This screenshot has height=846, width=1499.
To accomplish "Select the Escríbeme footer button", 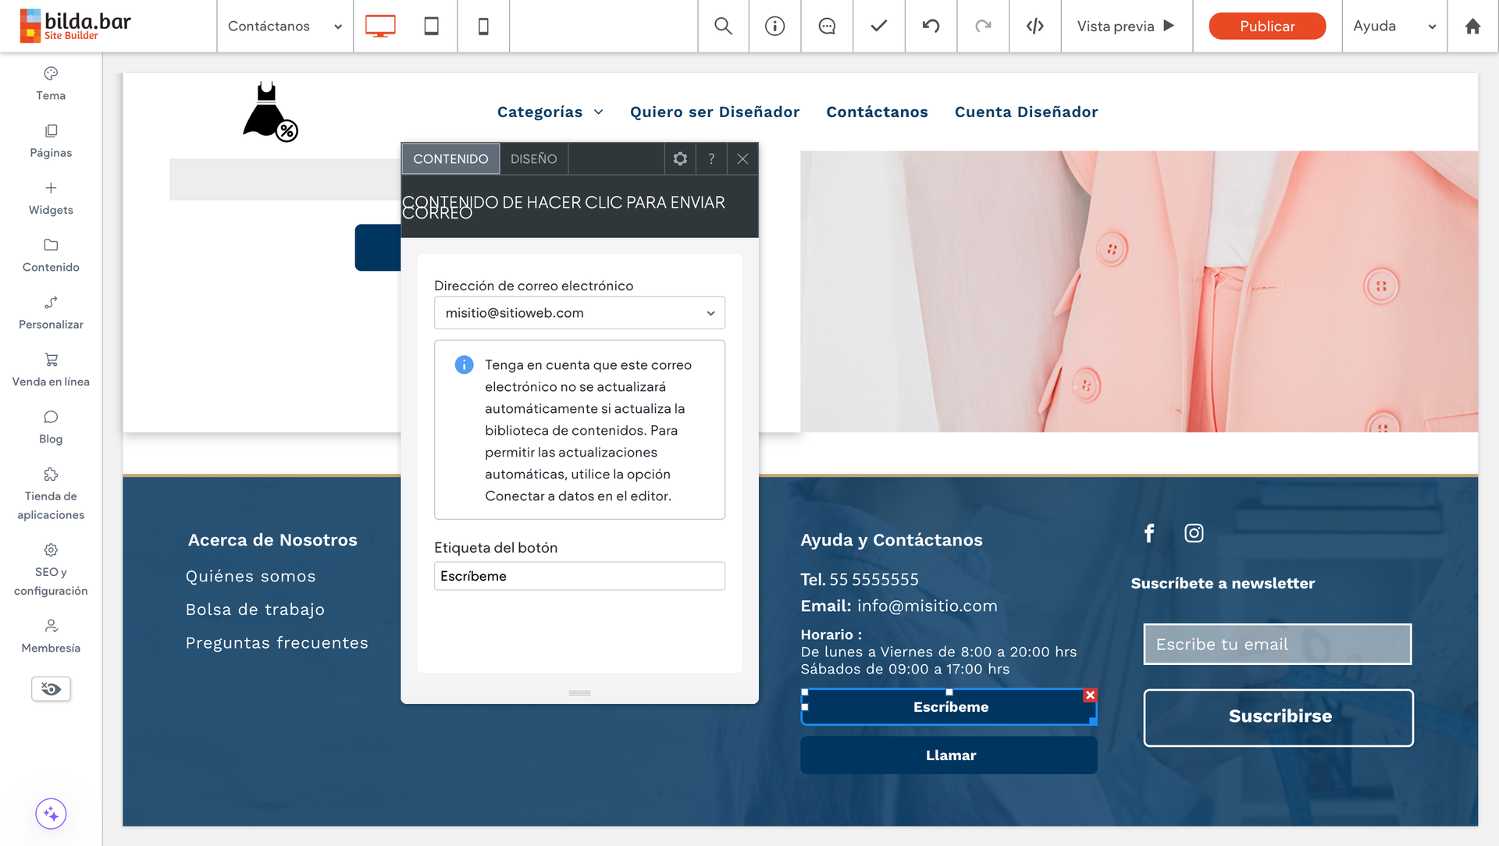I will click(x=949, y=707).
